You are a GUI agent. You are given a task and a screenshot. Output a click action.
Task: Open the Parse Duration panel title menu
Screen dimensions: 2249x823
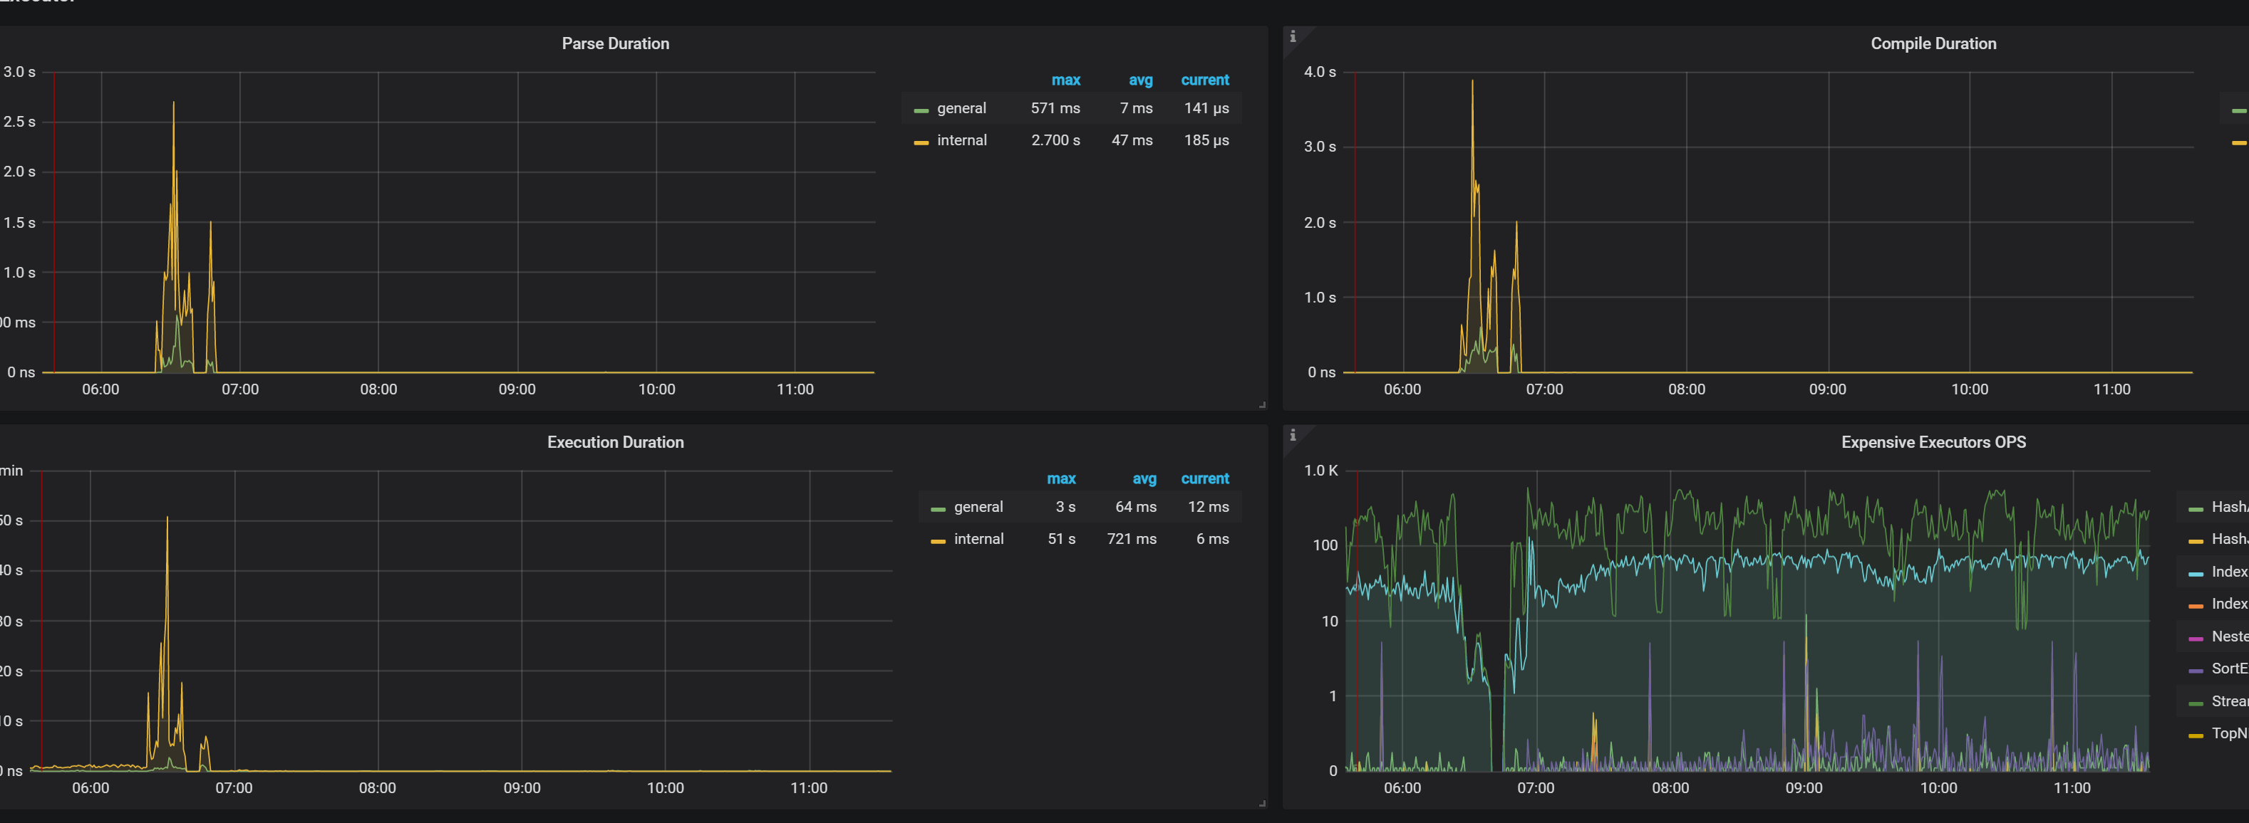coord(615,43)
